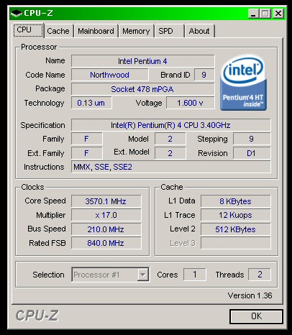292x335 pixels.
Task: Click the Brand ID value 9
Action: [204, 75]
